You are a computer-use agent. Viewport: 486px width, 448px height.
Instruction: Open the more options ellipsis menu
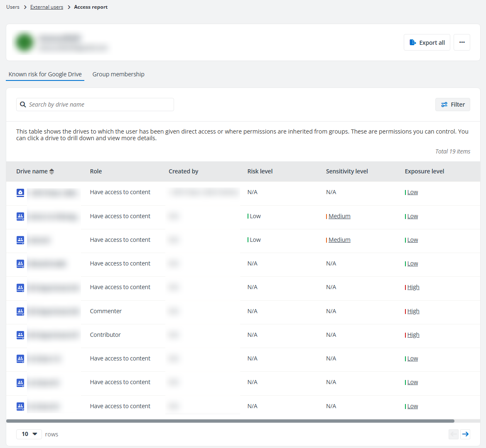coord(461,42)
